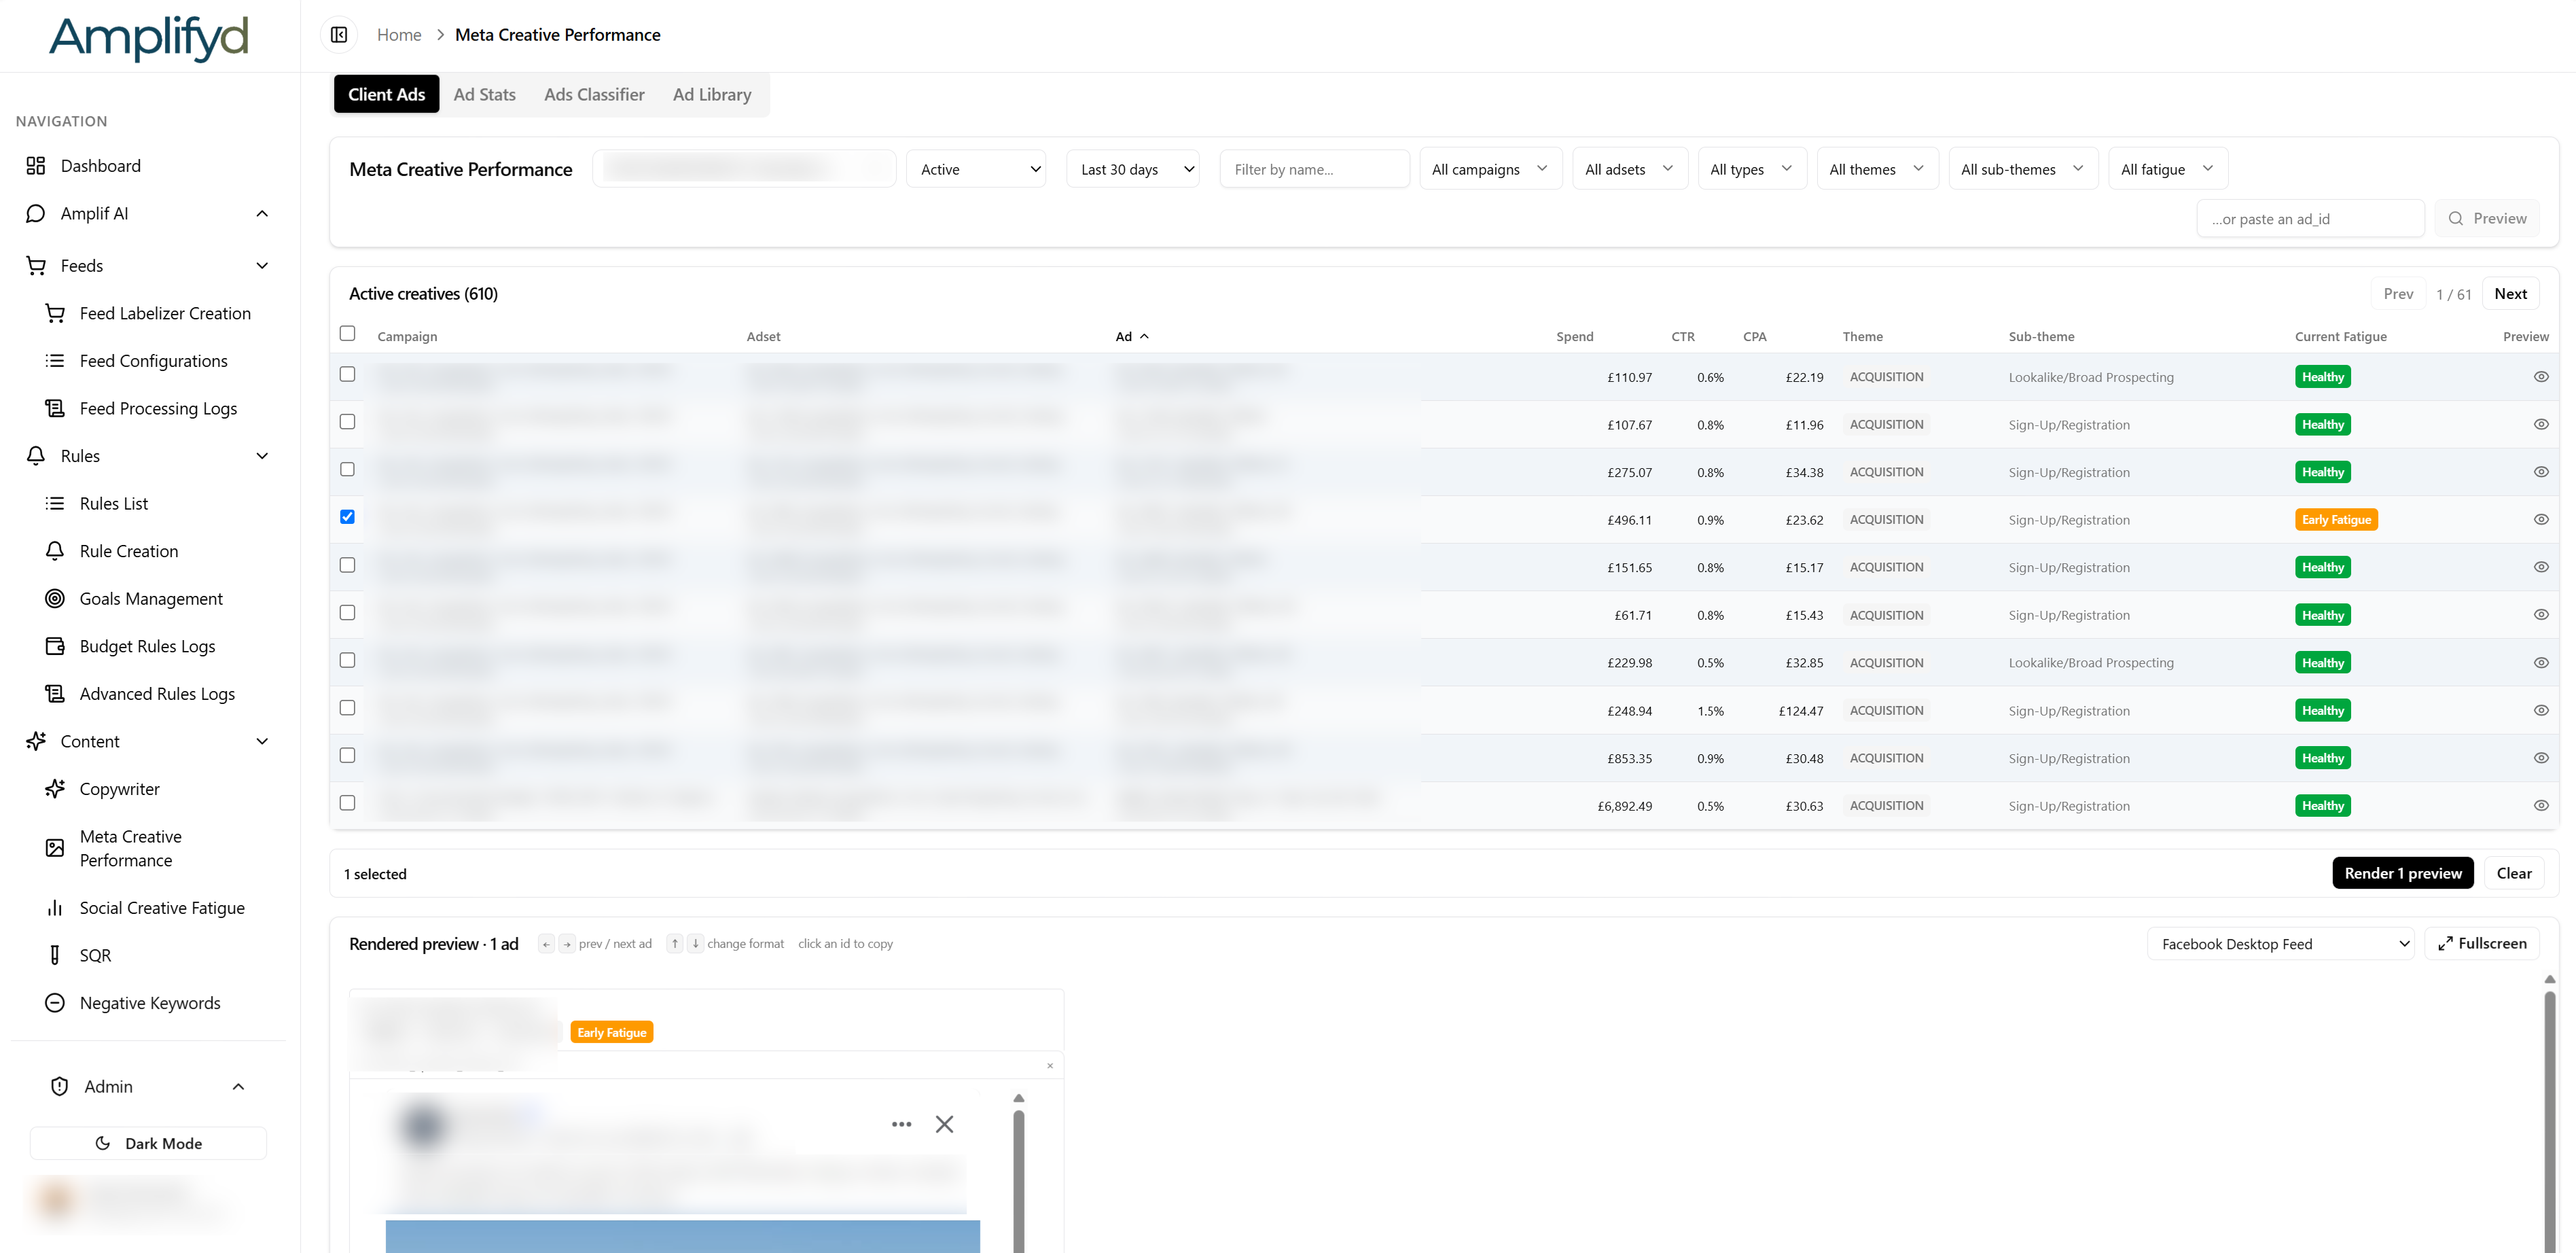The image size is (2576, 1253).
Task: Open Budget Rules Logs
Action: tap(147, 646)
